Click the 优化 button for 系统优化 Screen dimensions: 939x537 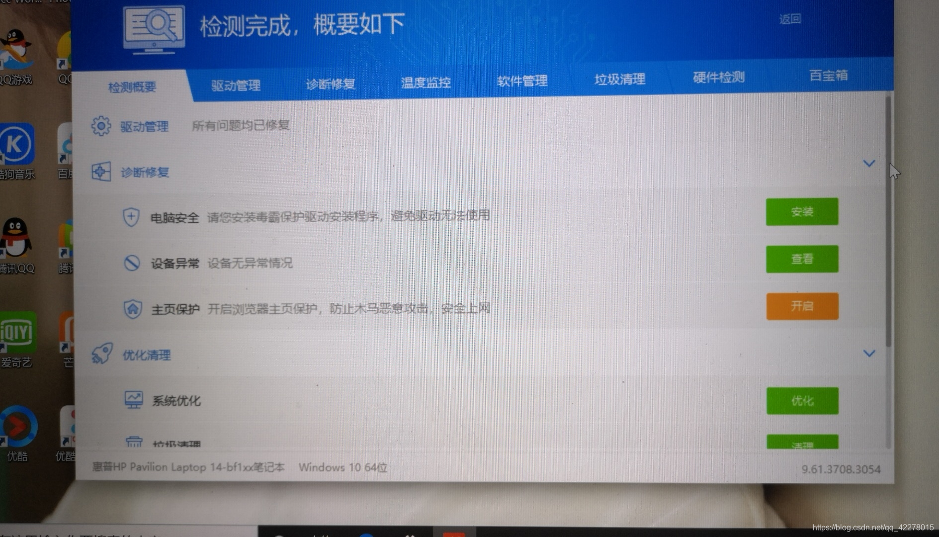pos(802,401)
